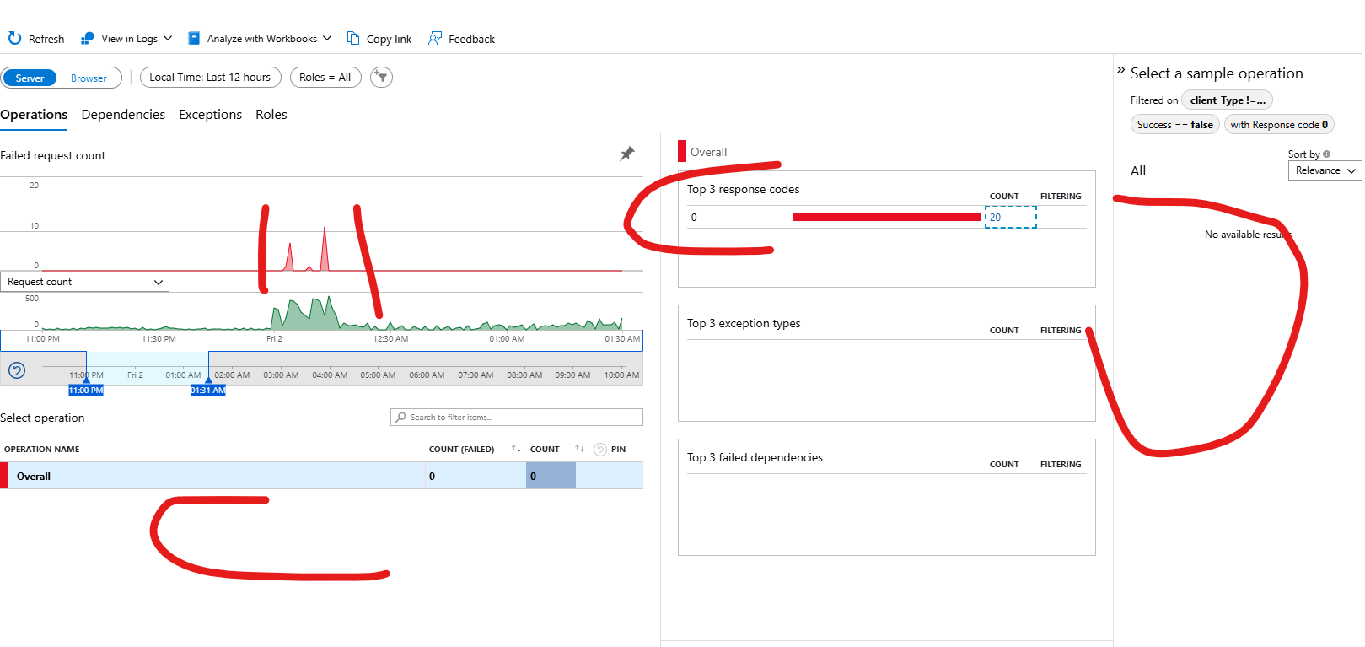The height and width of the screenshot is (647, 1365).
Task: Select the Overall operation row
Action: point(321,476)
